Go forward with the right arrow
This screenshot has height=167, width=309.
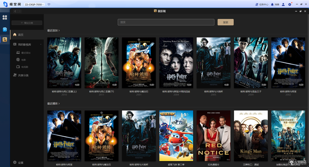point(19,11)
